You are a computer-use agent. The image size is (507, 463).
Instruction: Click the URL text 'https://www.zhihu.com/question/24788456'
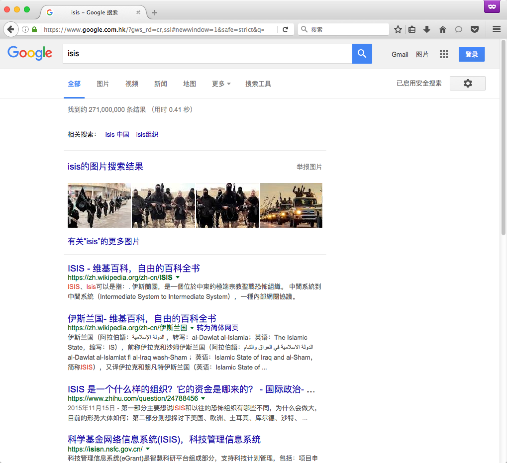pos(133,398)
